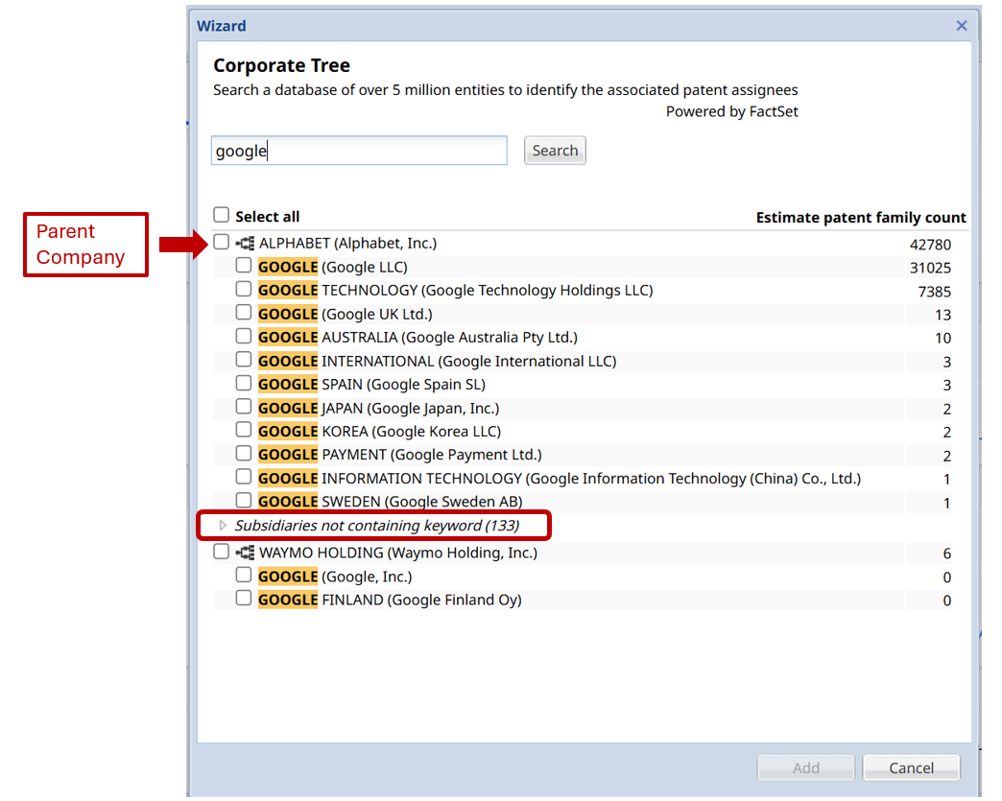1002x801 pixels.
Task: Click the 7385 patent count value
Action: (x=934, y=292)
